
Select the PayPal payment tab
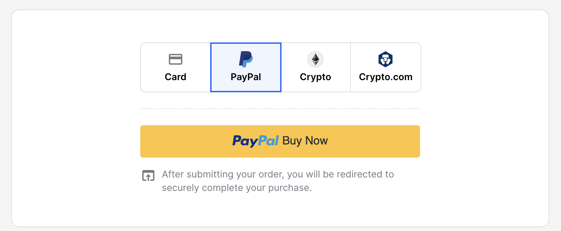point(246,67)
